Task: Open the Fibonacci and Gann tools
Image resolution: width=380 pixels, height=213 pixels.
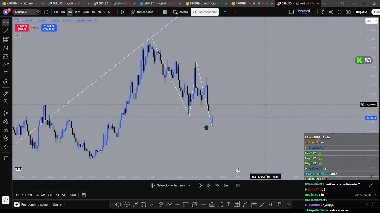Action: click(x=6, y=39)
